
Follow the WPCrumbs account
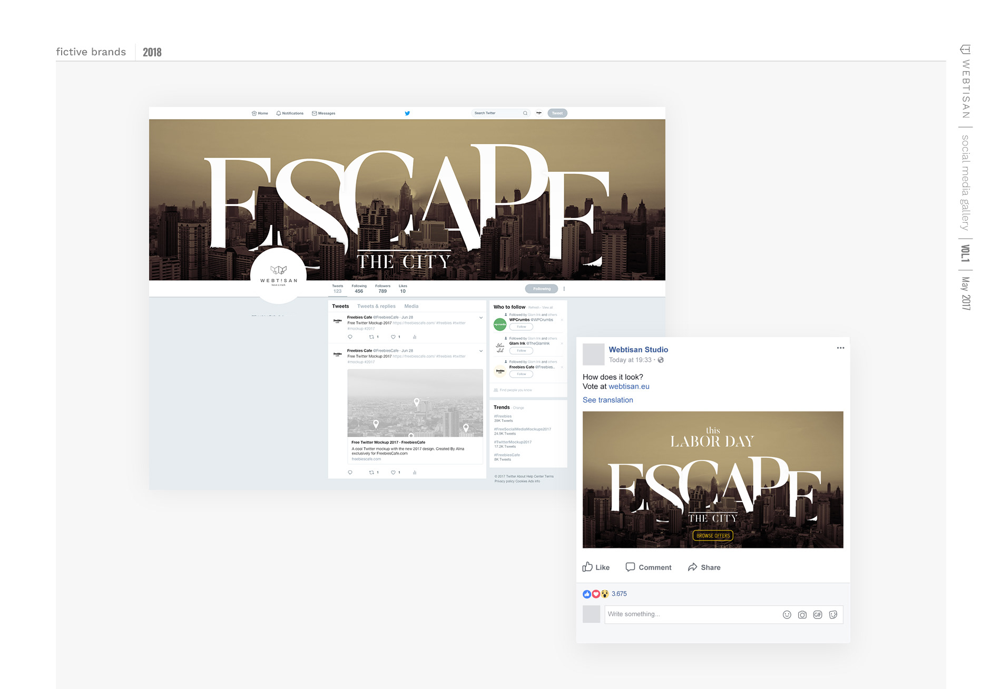pos(521,327)
